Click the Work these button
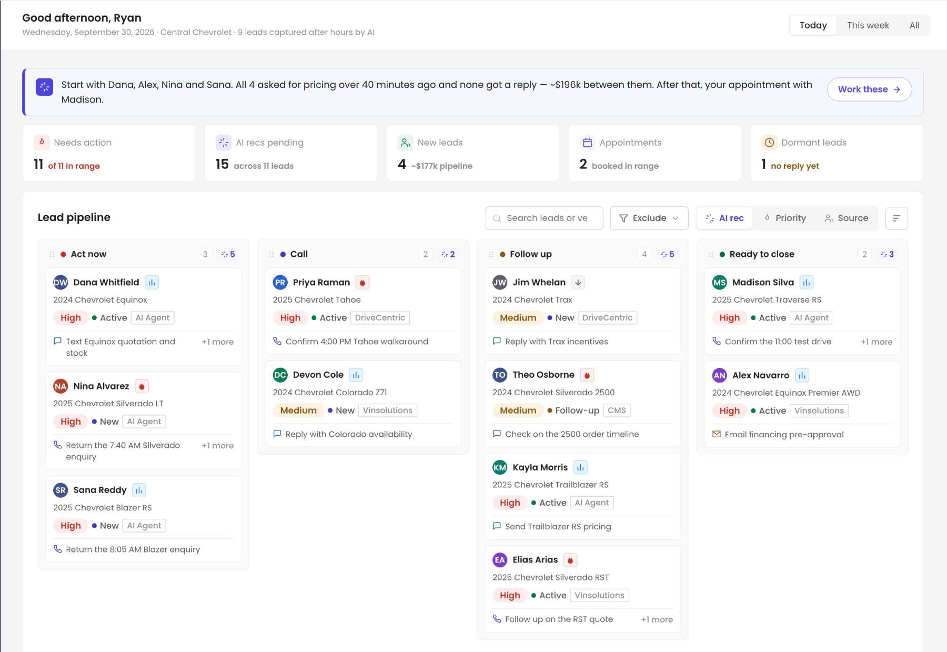Screen dimensions: 947x652 coord(869,89)
